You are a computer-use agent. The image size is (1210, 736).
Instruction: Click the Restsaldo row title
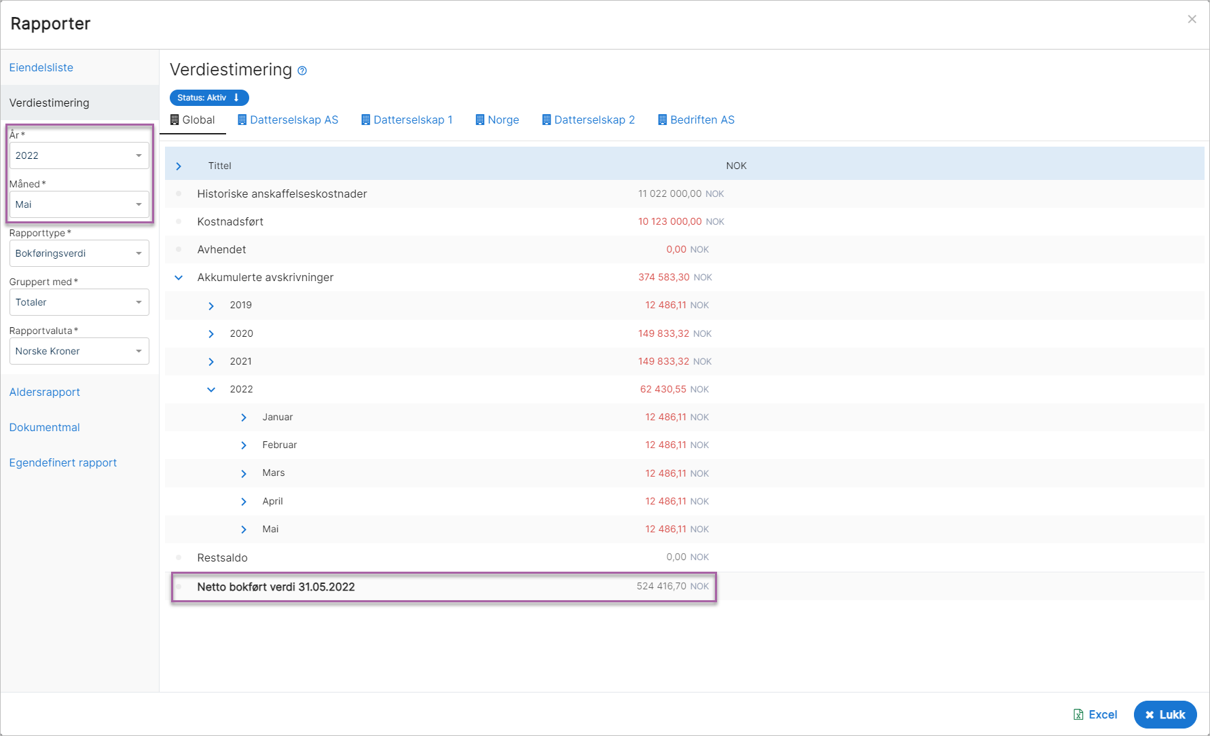tap(222, 557)
